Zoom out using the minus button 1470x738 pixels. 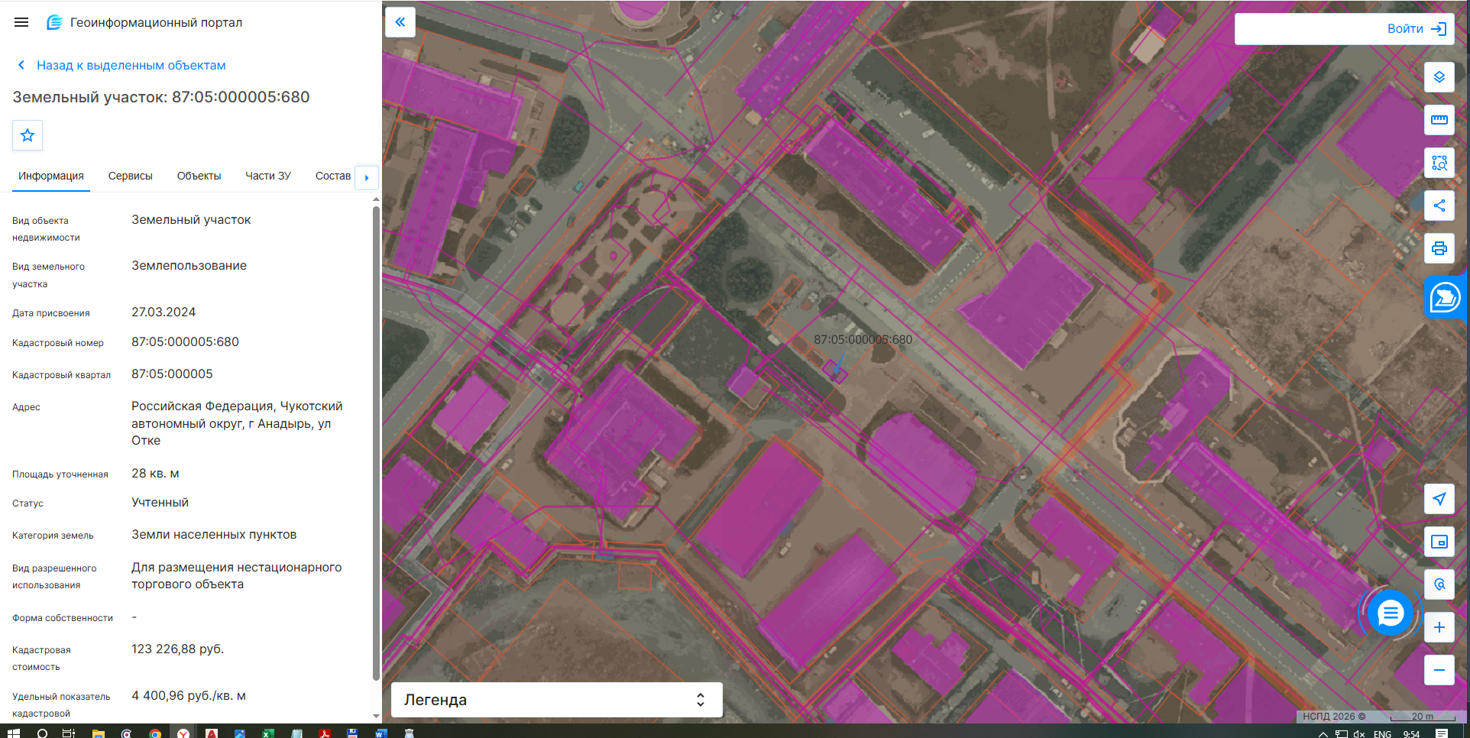[1439, 670]
